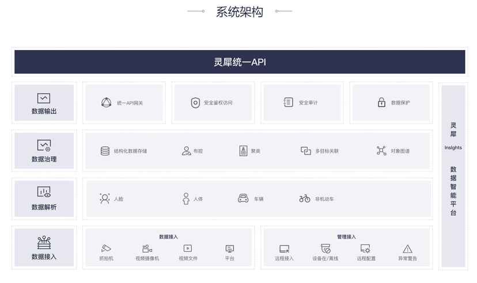
Task: Click the 数据解析 layer block
Action: [44, 198]
